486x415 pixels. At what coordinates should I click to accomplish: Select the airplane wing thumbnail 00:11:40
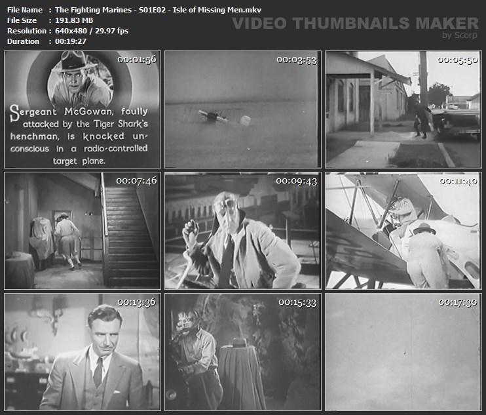coord(403,231)
